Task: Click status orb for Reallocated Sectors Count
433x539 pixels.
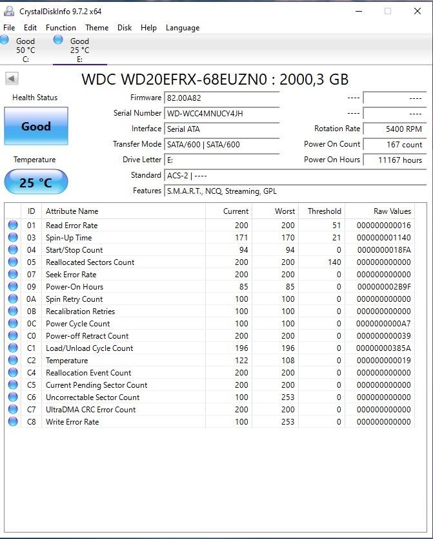Action: [x=13, y=262]
